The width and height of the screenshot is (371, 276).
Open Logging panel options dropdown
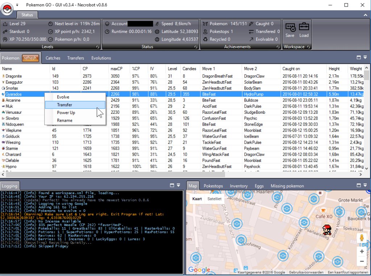tap(178, 185)
